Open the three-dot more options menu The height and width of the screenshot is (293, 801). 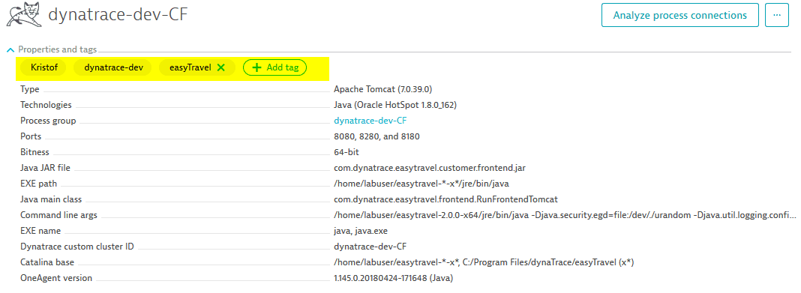777,15
